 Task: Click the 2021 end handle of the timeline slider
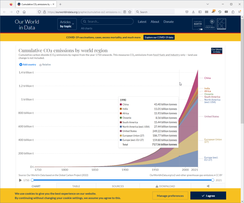coord(213,180)
